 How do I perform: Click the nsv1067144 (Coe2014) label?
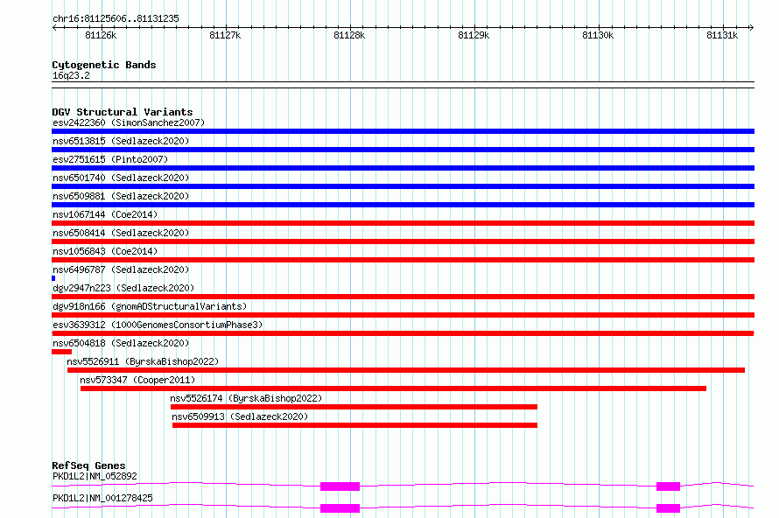[x=105, y=214]
